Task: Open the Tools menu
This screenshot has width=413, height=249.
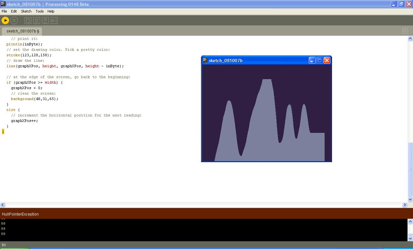Action: click(x=39, y=11)
